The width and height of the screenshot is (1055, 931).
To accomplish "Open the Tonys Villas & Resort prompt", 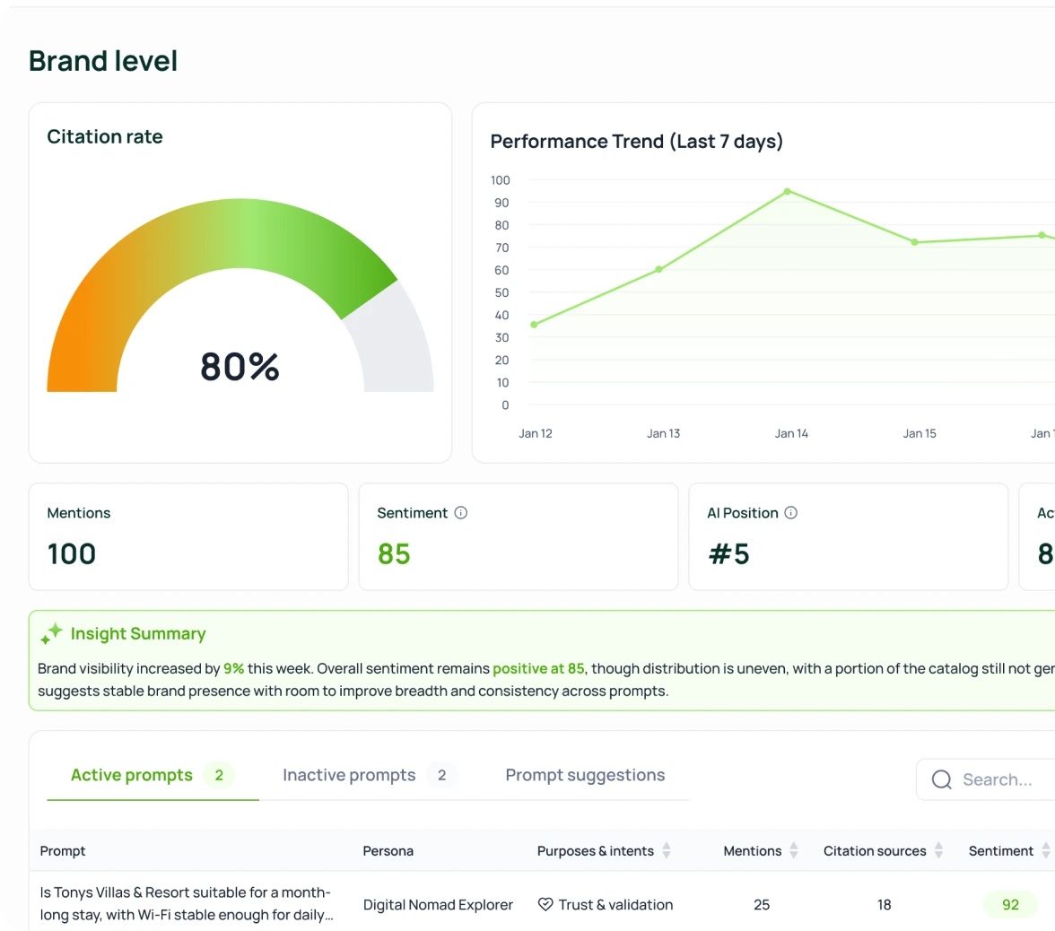I will (186, 903).
